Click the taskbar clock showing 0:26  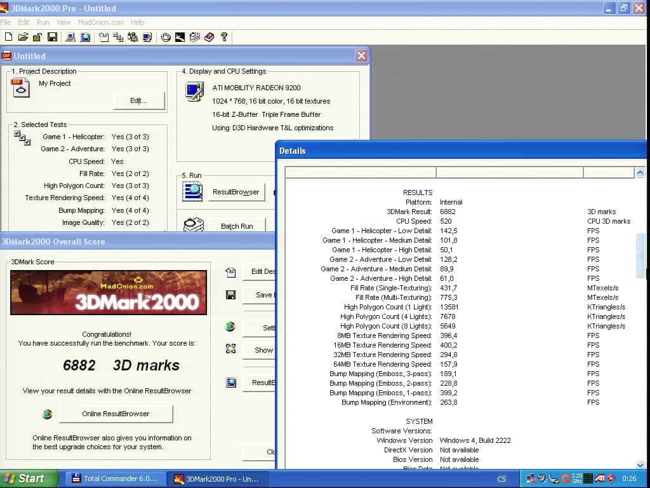(629, 478)
